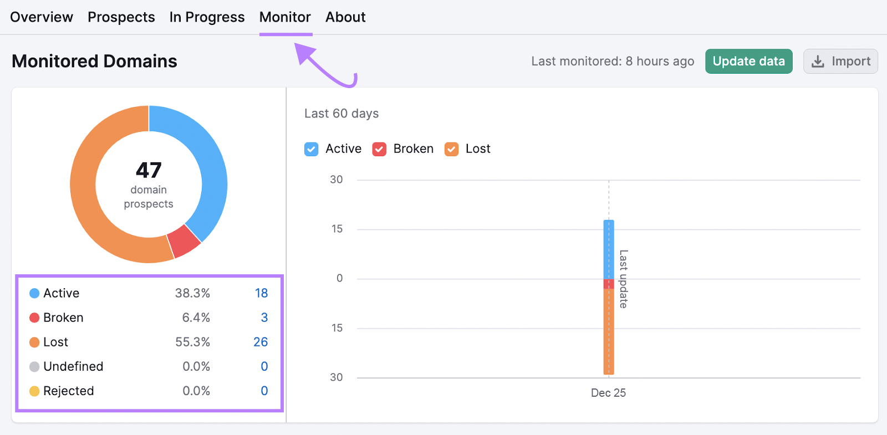Click the Last 60 days label
The image size is (887, 435).
(341, 114)
